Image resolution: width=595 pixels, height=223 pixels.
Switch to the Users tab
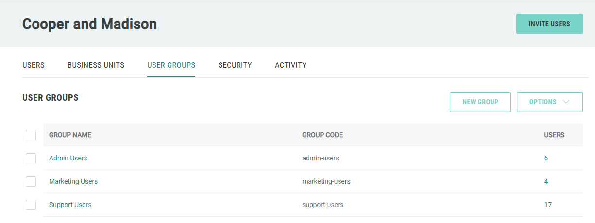[34, 65]
